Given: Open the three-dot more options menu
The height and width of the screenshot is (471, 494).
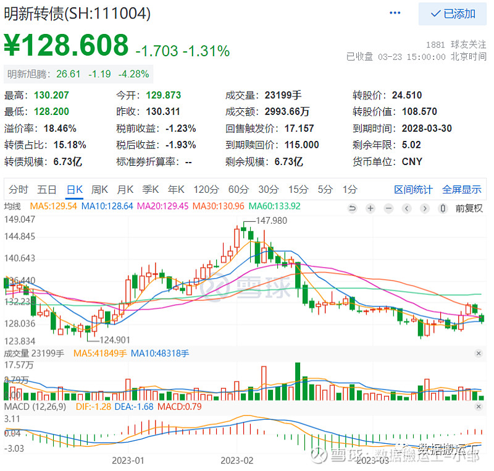Looking at the screenshot, I should [x=395, y=13].
